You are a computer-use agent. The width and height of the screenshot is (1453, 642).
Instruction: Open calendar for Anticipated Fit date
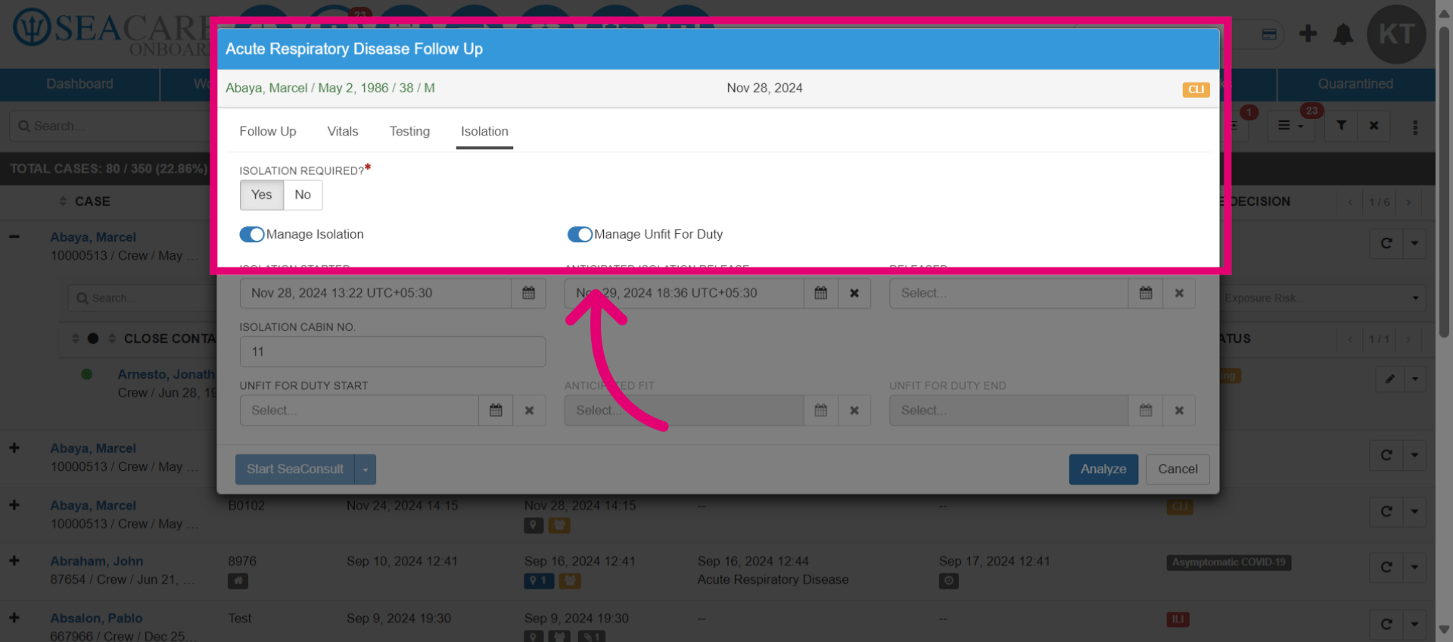pyautogui.click(x=820, y=410)
